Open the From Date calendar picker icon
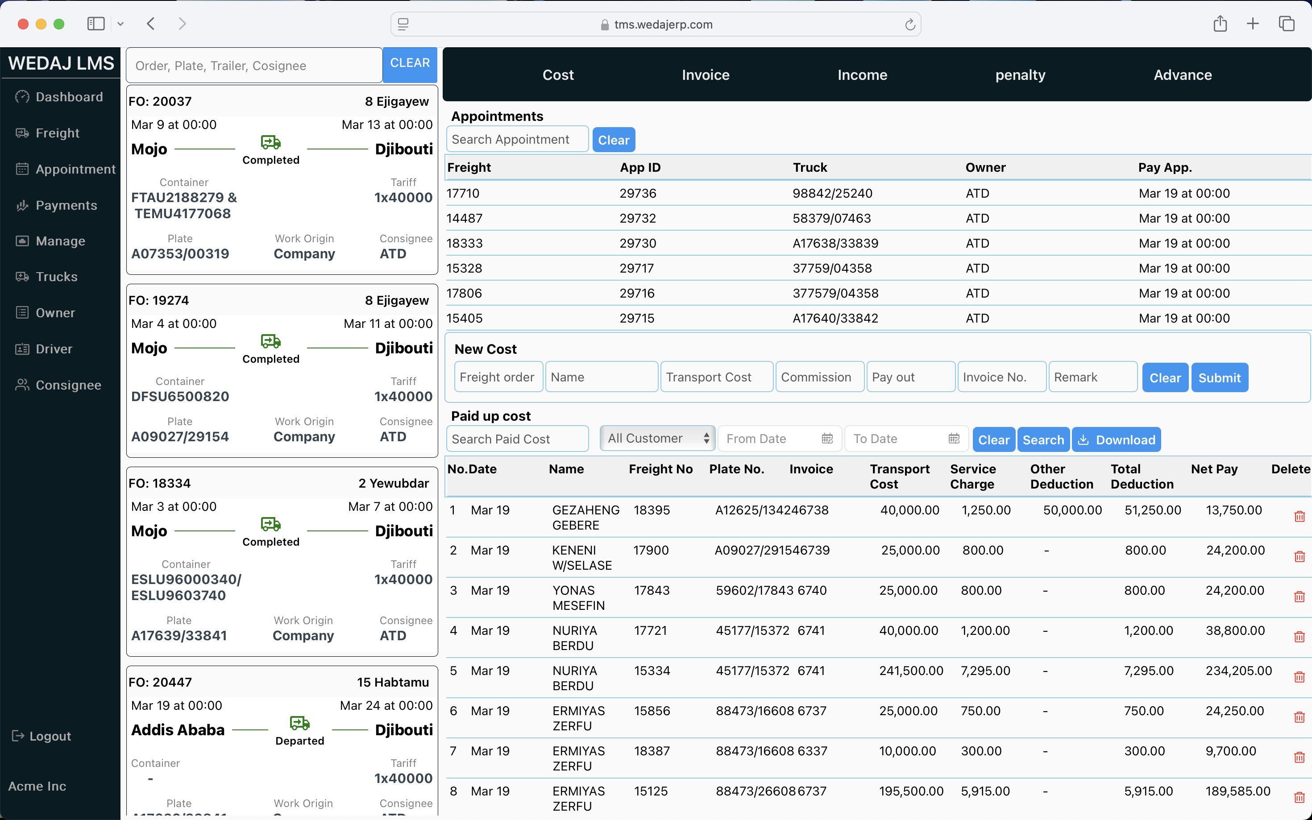Screen dimensions: 1312x820 [826, 439]
